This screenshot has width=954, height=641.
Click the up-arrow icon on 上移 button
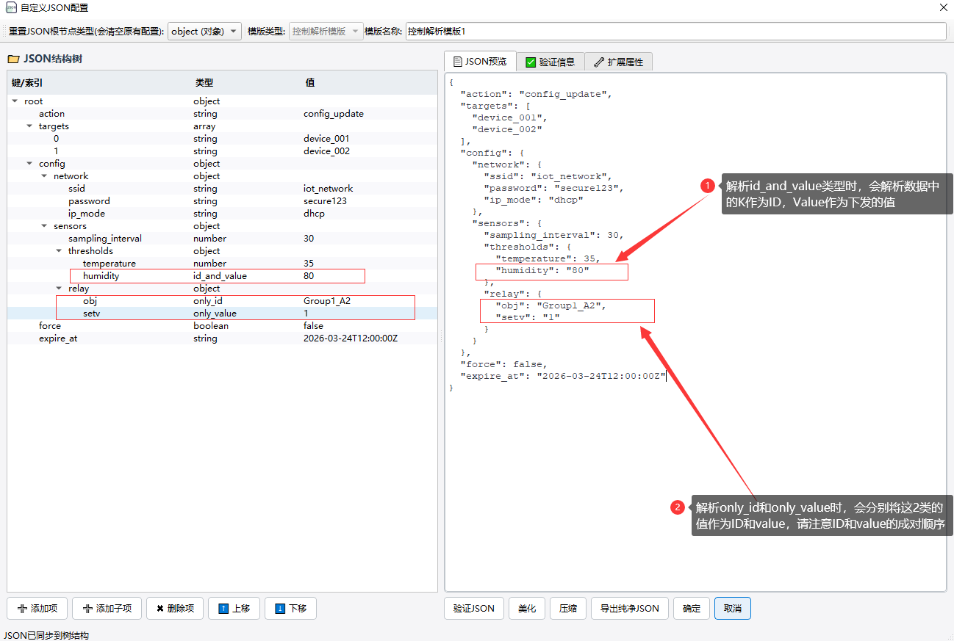tap(223, 609)
